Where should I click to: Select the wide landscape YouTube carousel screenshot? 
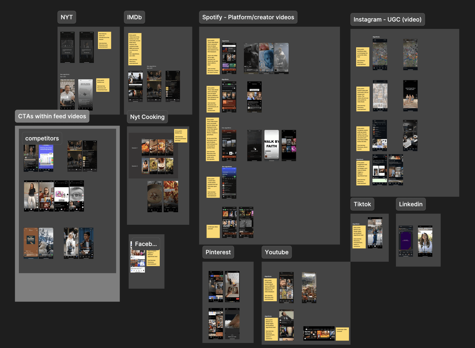coord(319,333)
